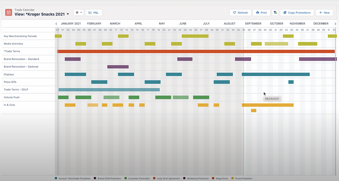Expand the settings gear dropdown

[x=79, y=13]
